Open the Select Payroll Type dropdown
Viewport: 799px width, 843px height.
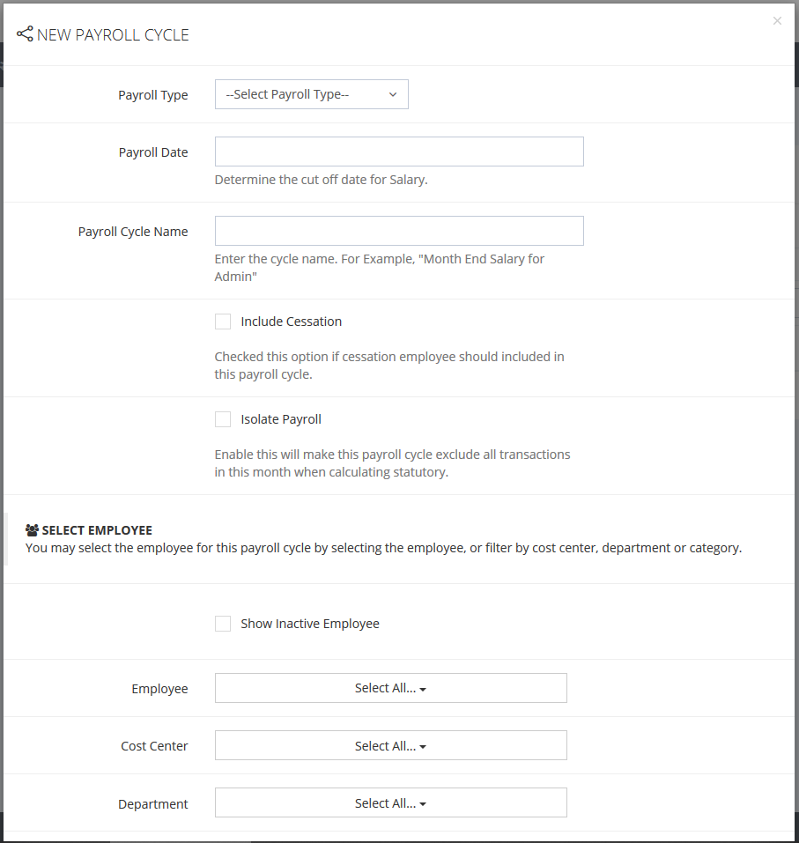312,94
